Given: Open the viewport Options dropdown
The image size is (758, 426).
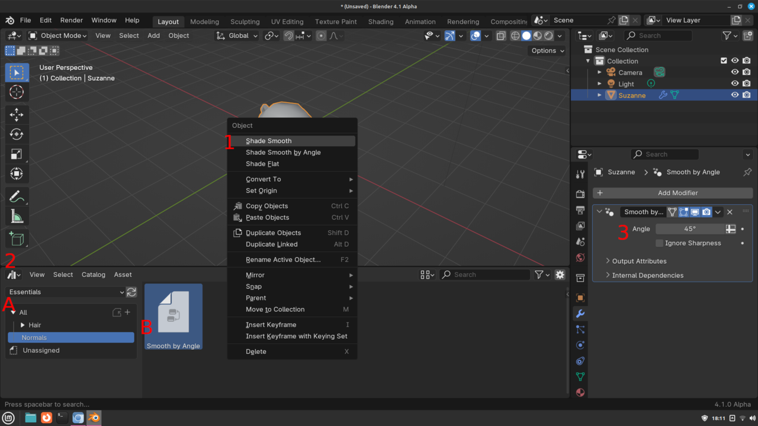Looking at the screenshot, I should tap(547, 50).
